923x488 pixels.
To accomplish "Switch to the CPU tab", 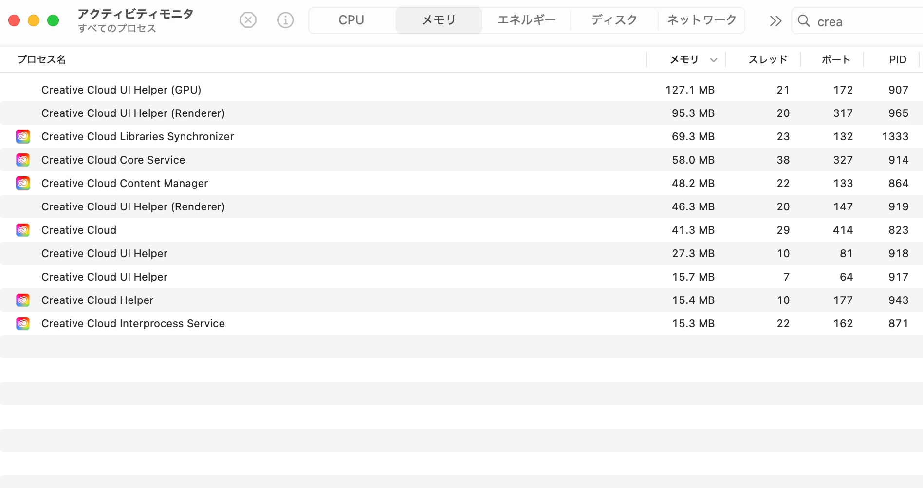I will click(351, 20).
